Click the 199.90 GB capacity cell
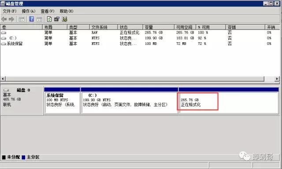Screen dimensions: 282x169 coord(154,38)
